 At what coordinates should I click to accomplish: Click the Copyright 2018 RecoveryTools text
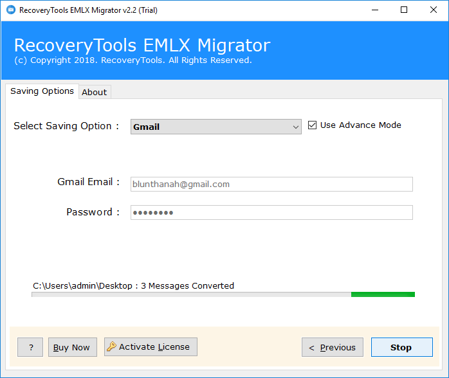click(133, 60)
